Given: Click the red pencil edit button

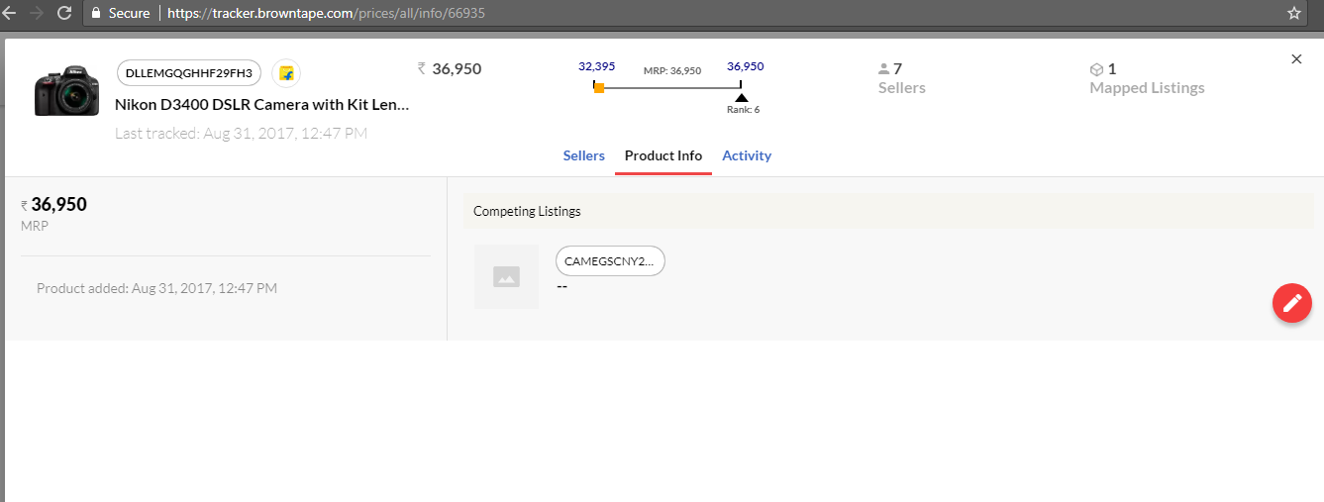Looking at the screenshot, I should [x=1291, y=303].
